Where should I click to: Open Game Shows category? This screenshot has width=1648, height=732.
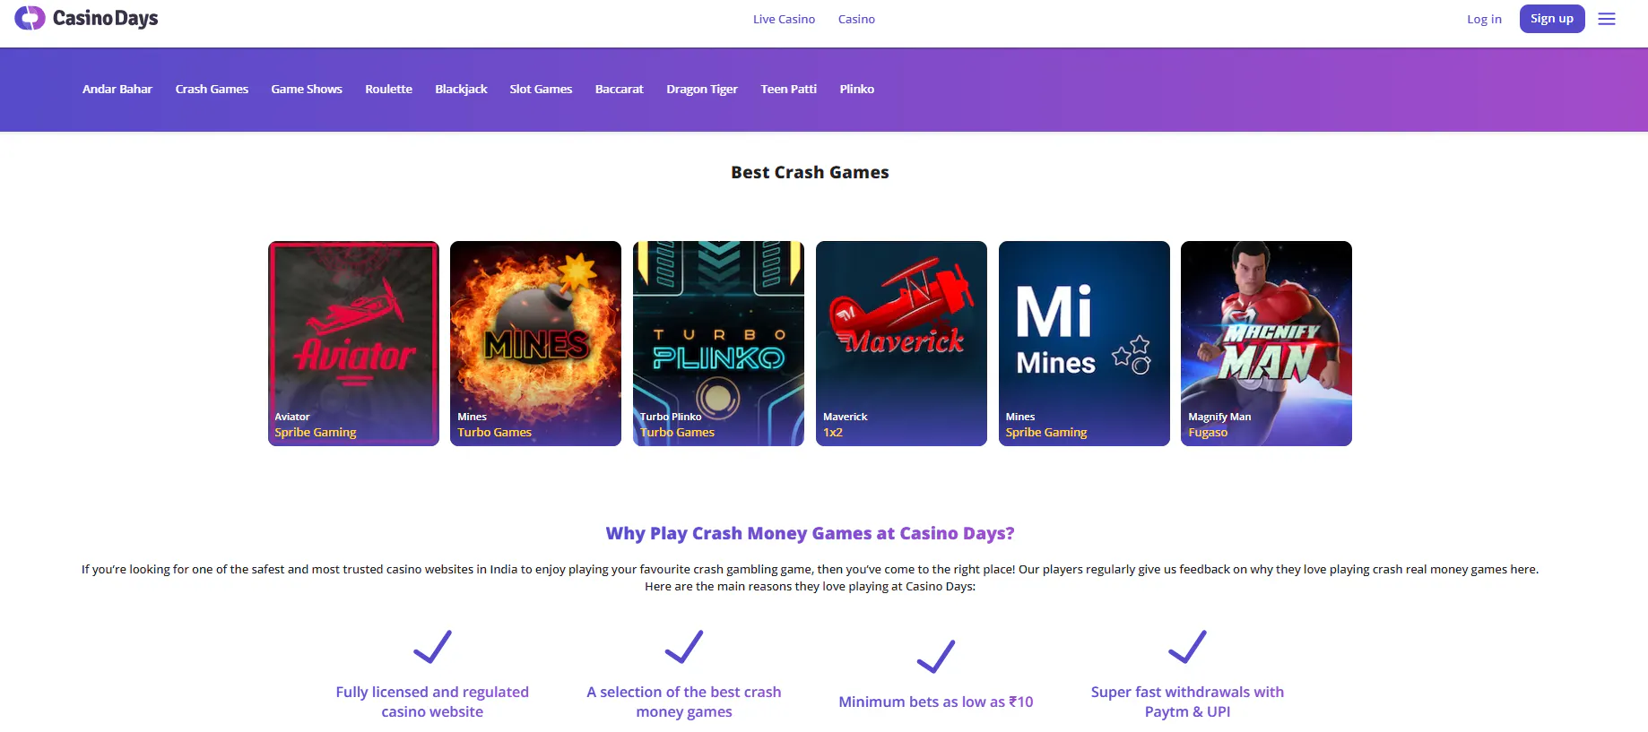click(307, 89)
